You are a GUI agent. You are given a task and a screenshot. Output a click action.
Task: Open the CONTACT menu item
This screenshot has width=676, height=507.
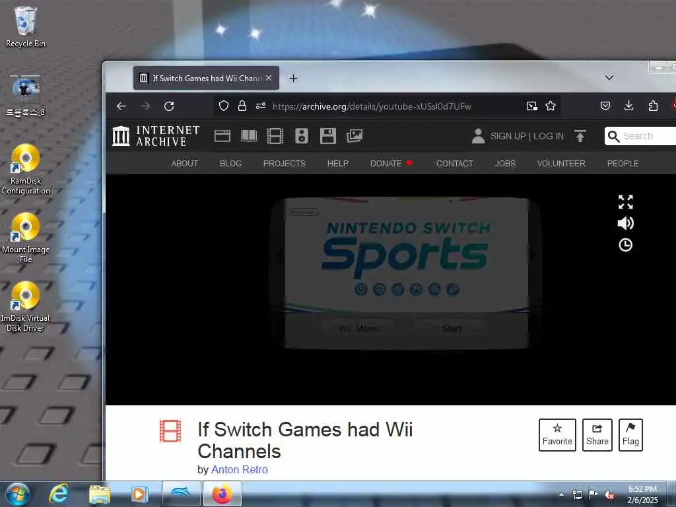coord(454,164)
